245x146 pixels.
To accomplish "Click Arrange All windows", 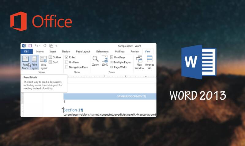I will [149, 63].
